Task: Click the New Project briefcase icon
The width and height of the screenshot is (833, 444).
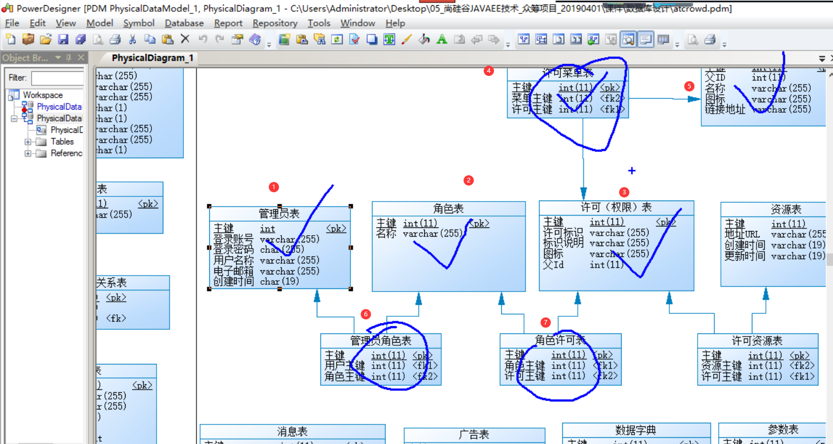Action: [x=28, y=39]
